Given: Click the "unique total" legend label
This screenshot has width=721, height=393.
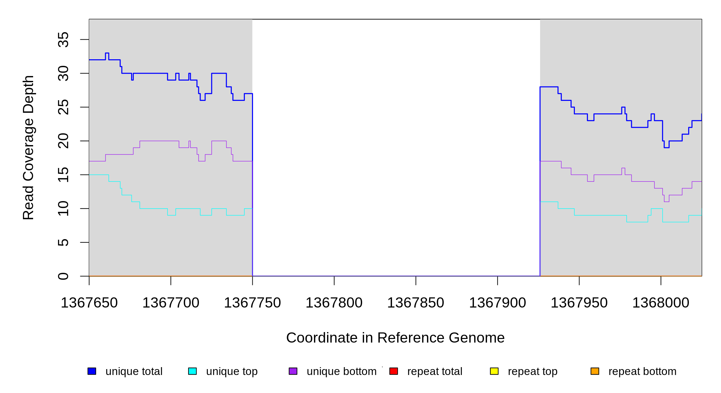Looking at the screenshot, I should [x=134, y=371].
